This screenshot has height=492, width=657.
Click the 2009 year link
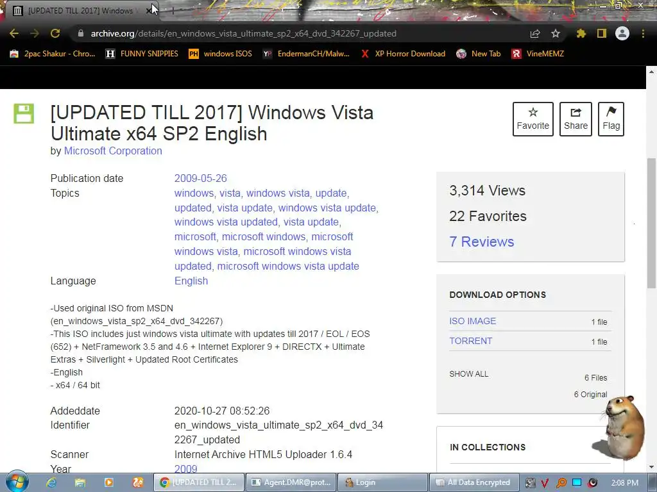(x=185, y=469)
